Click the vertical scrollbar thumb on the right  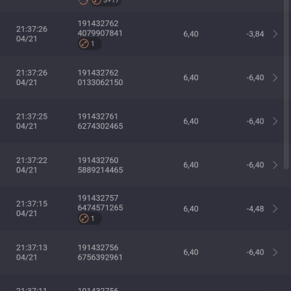coord(286,84)
